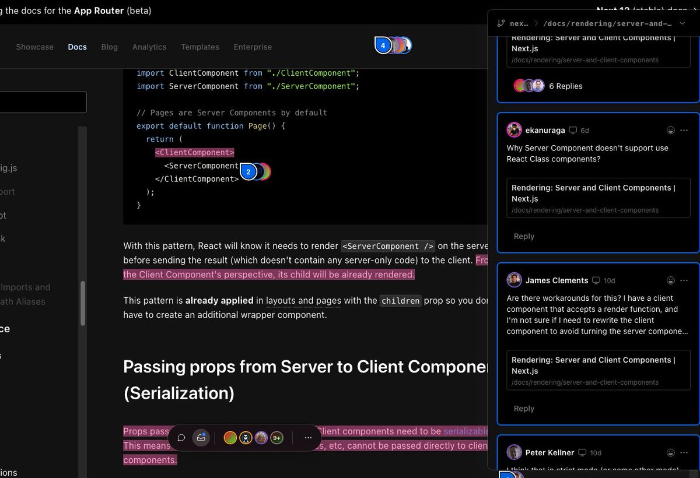Click Reply under James Clements' comment
Image resolution: width=700 pixels, height=478 pixels.
[524, 409]
